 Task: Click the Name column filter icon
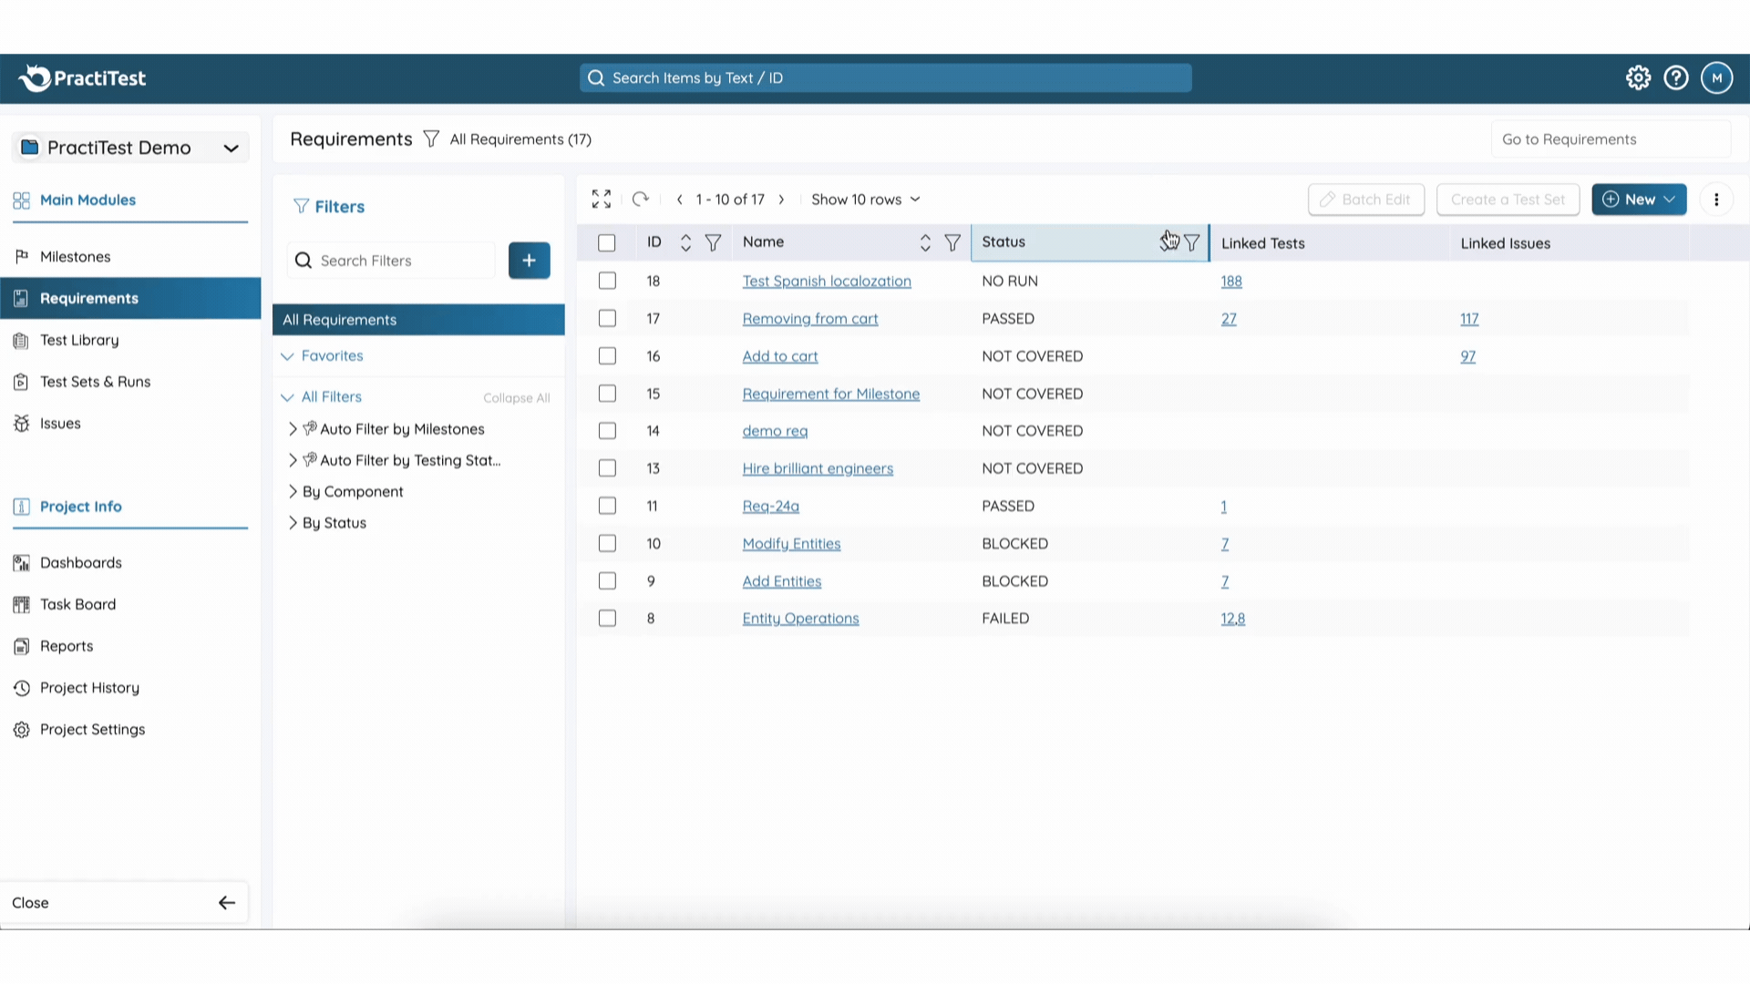[952, 242]
